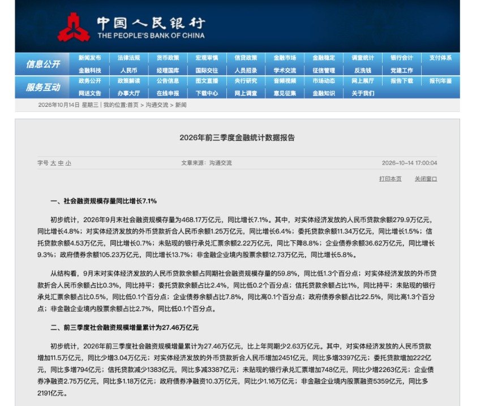Screen dimensions: 489x406
Task: Open 货币政策 navigation item
Action: coord(168,58)
